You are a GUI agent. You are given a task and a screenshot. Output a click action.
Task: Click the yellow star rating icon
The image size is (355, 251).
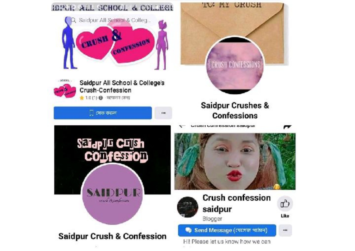coord(82,98)
